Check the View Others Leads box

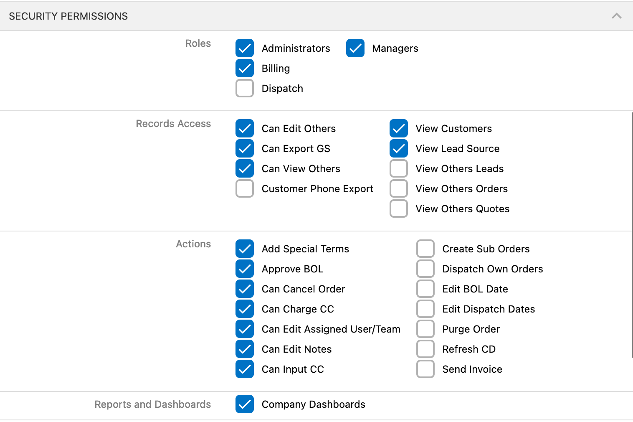(x=398, y=168)
